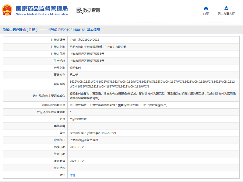Viewport: 243px width, 182px height.
Task: Open 网上办事大厅 via its text label
Action: (226, 14)
